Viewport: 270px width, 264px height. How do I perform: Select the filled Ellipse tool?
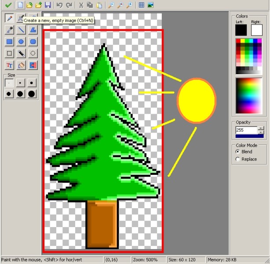pyautogui.click(x=21, y=42)
